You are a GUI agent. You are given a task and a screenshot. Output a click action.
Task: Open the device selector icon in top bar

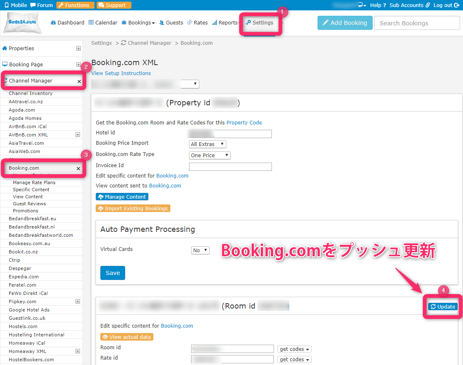click(x=362, y=5)
